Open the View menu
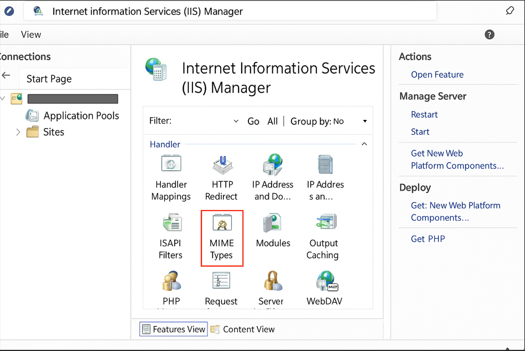The image size is (525, 351). tap(31, 34)
